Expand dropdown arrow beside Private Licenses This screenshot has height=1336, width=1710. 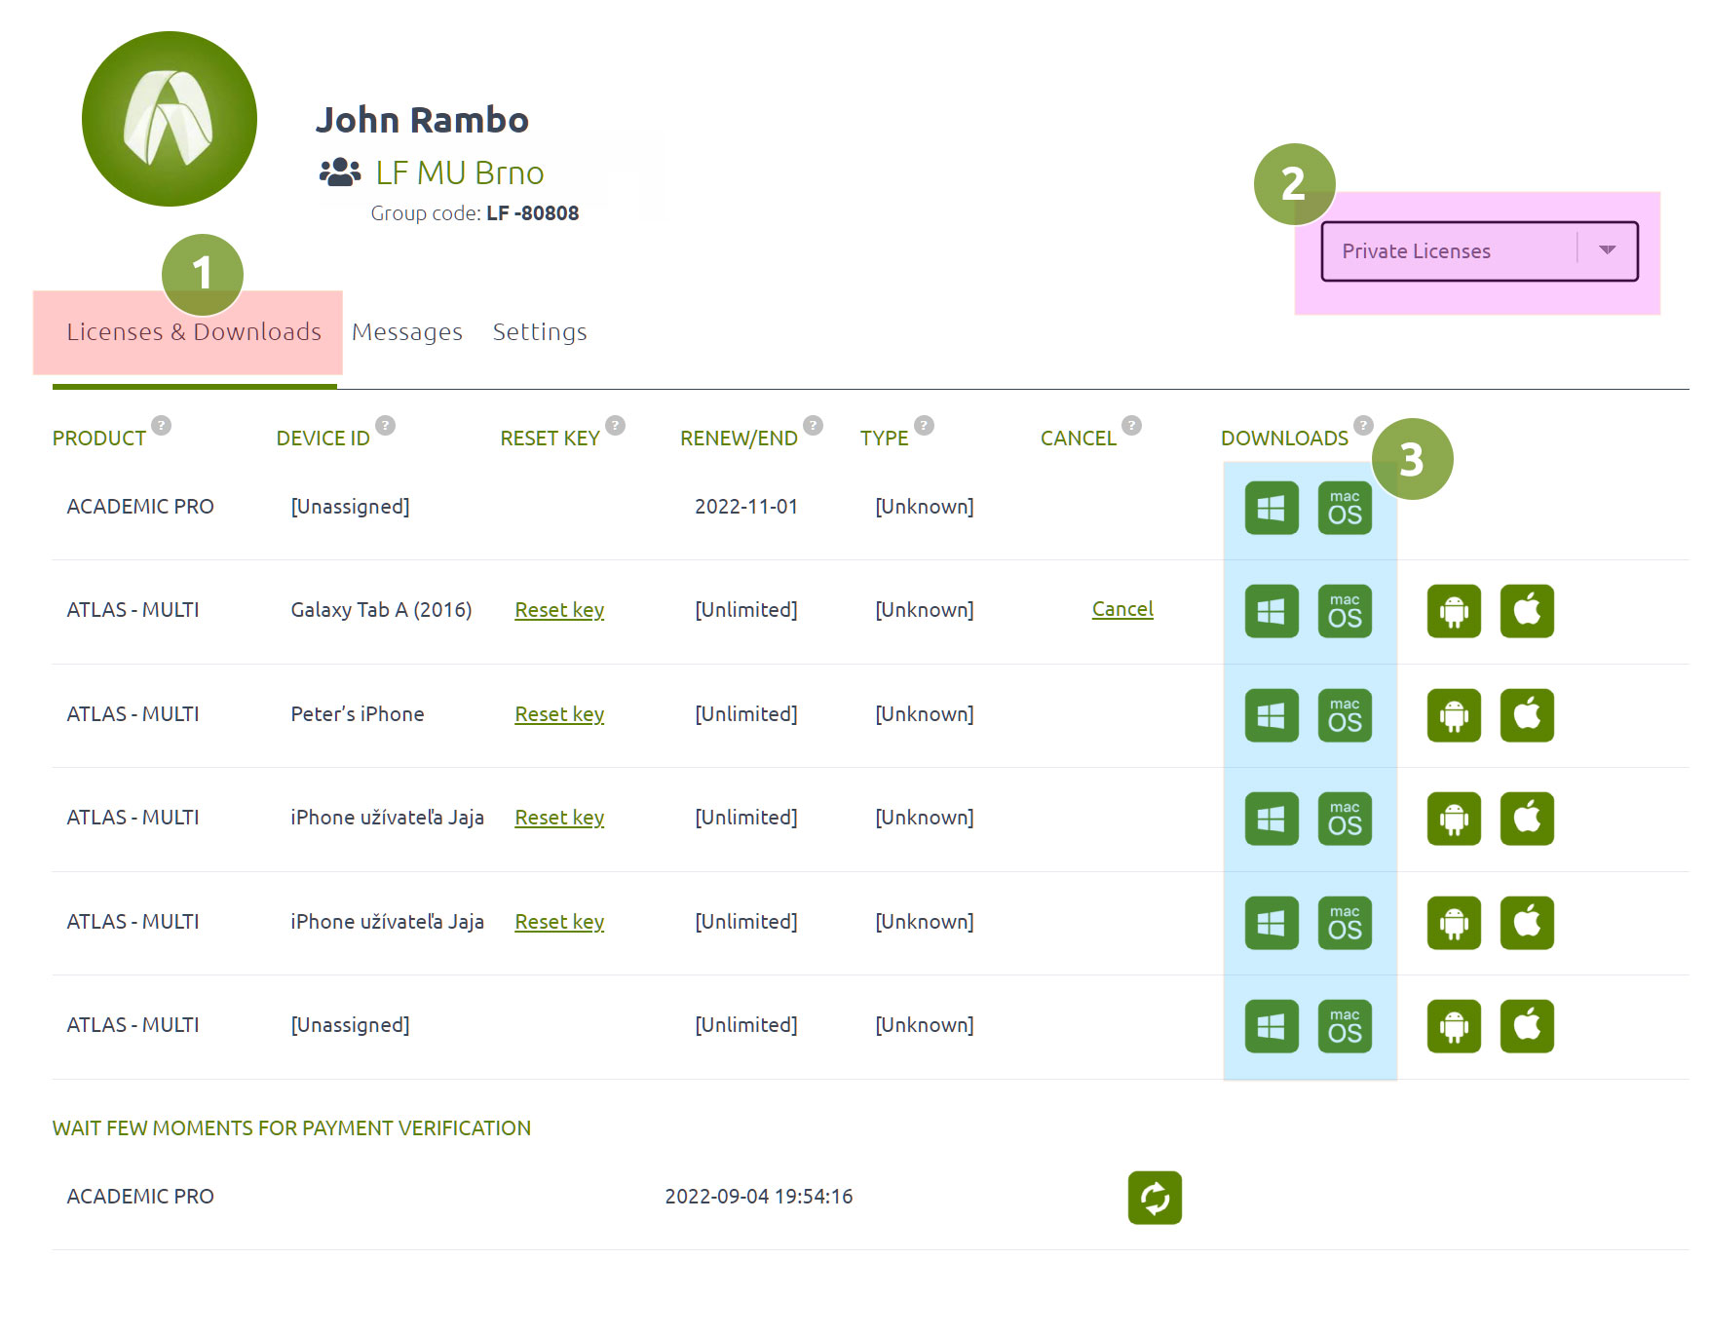(1608, 250)
